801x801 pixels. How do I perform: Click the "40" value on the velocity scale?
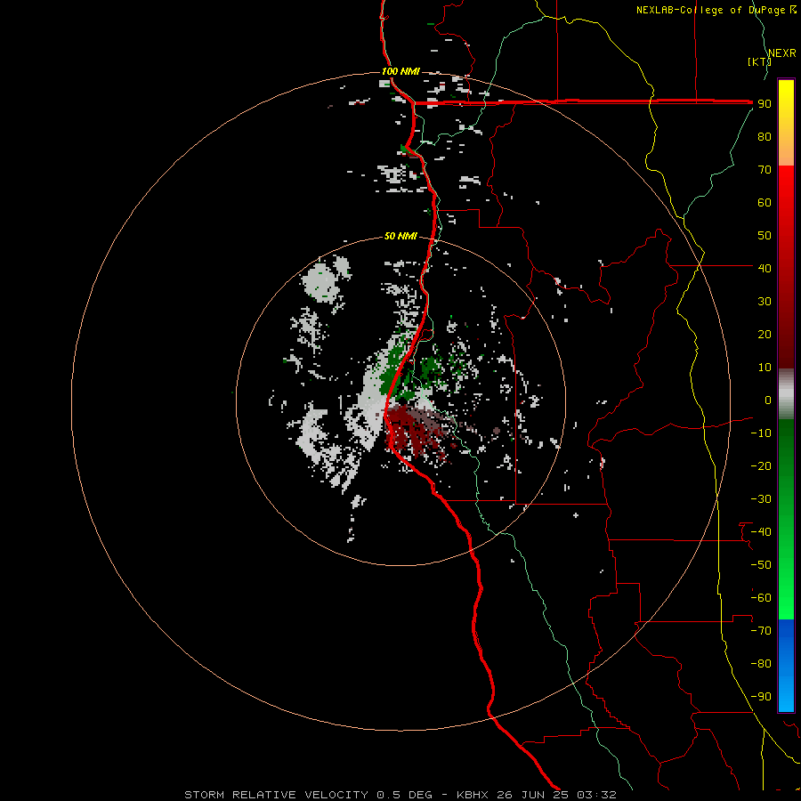coord(765,268)
